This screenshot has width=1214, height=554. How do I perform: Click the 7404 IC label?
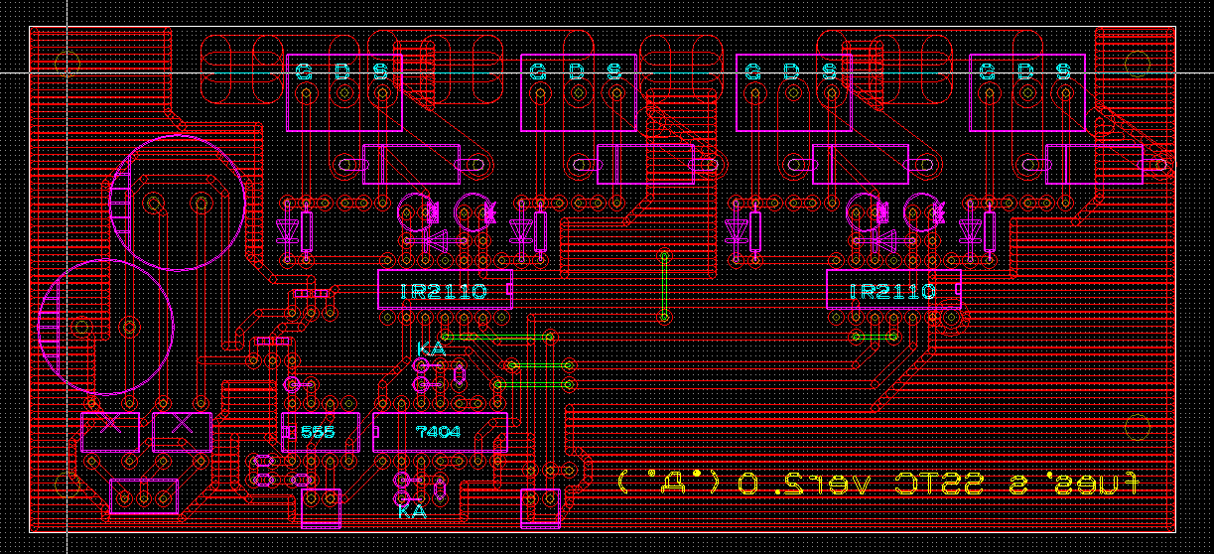[x=439, y=433]
